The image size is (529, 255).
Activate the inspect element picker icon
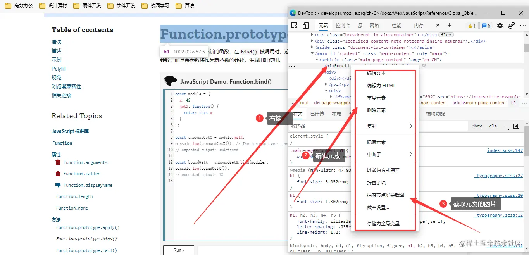pyautogui.click(x=295, y=26)
